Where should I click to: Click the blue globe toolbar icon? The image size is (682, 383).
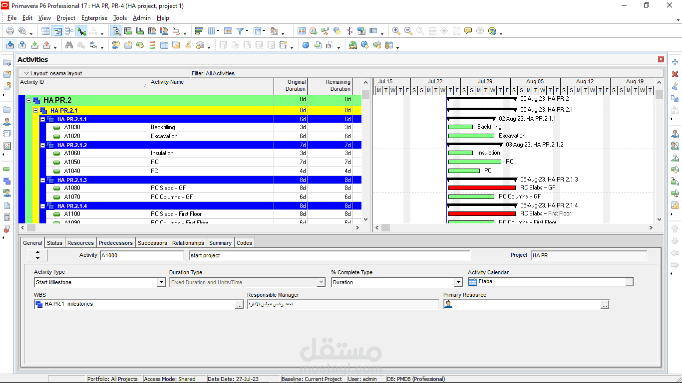click(306, 45)
